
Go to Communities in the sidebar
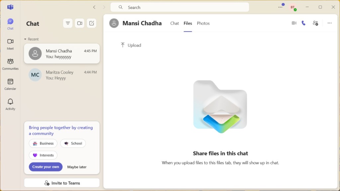click(10, 64)
